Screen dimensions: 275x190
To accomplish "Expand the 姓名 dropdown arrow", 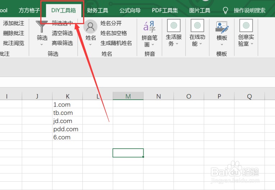I will 90,45.
